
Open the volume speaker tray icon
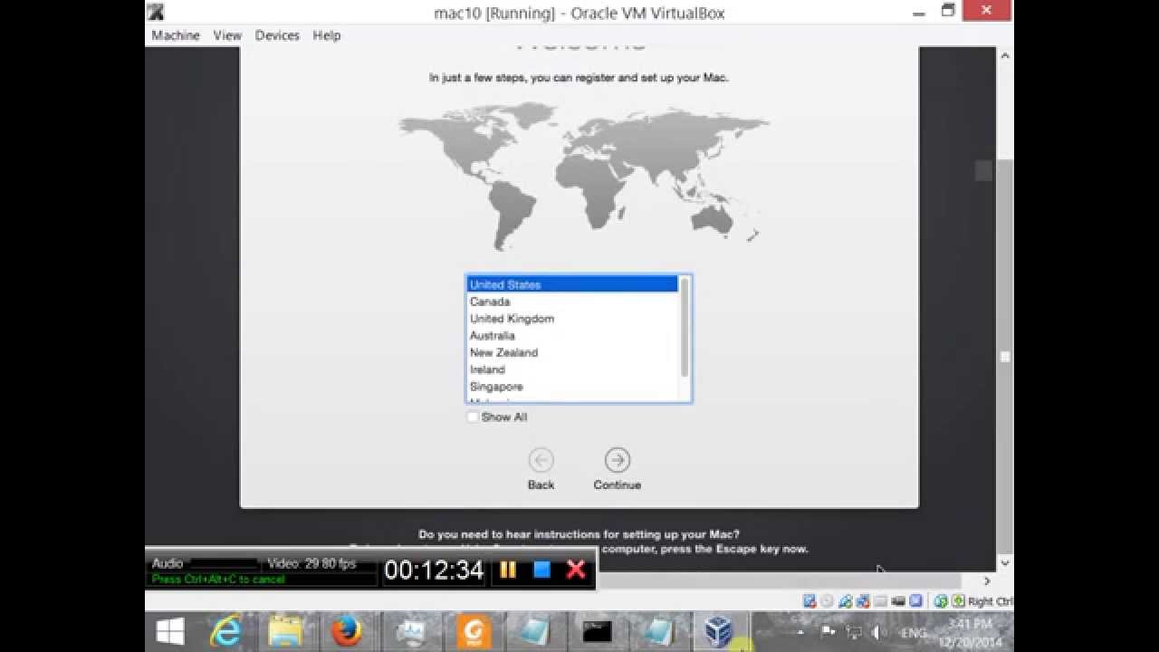(x=878, y=632)
